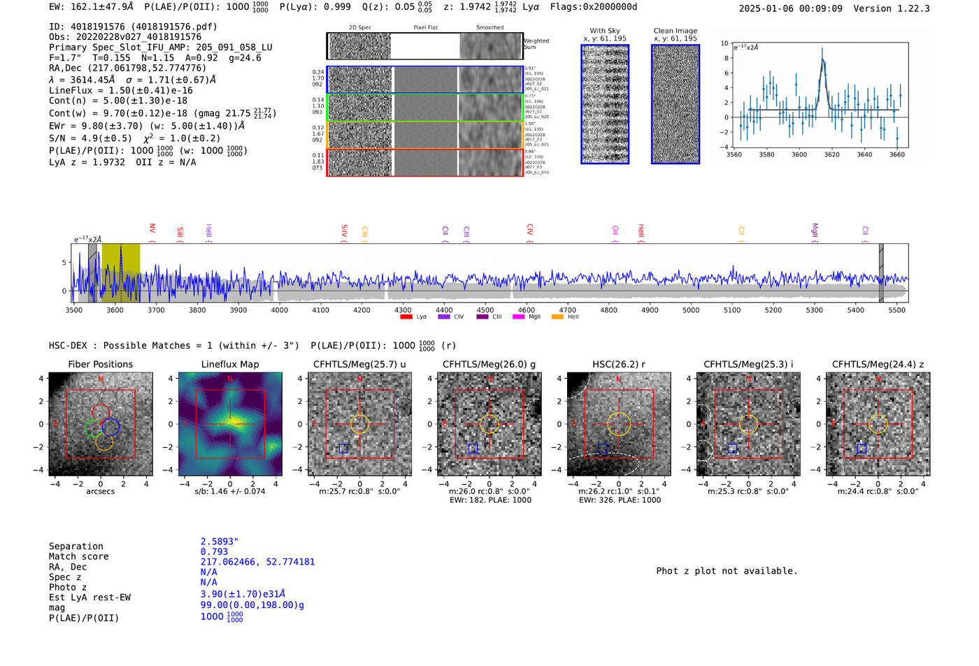Click the blue square marker in the z-band cutout

pyautogui.click(x=862, y=449)
